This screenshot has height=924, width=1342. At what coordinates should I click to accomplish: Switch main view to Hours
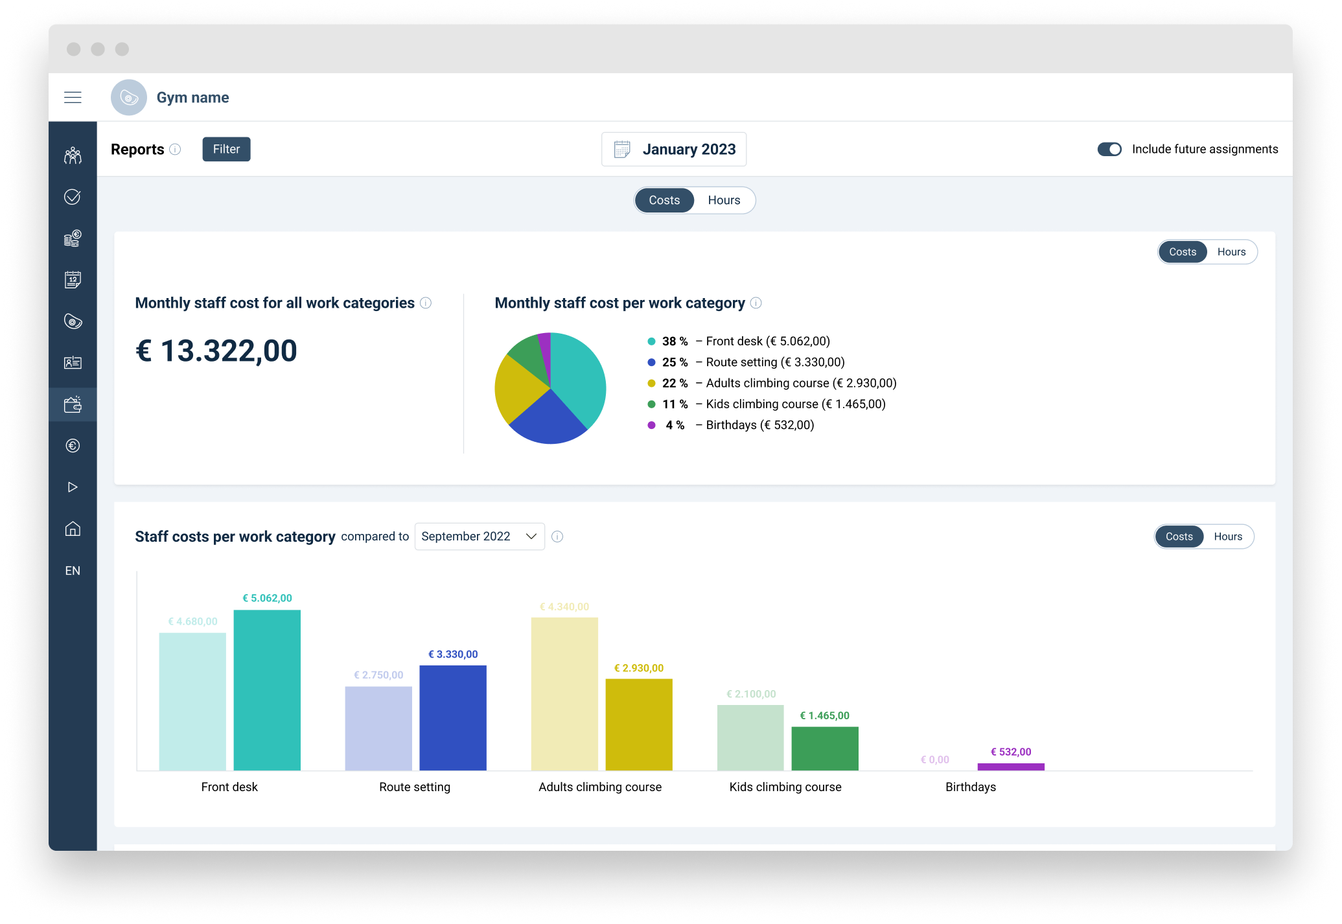723,200
